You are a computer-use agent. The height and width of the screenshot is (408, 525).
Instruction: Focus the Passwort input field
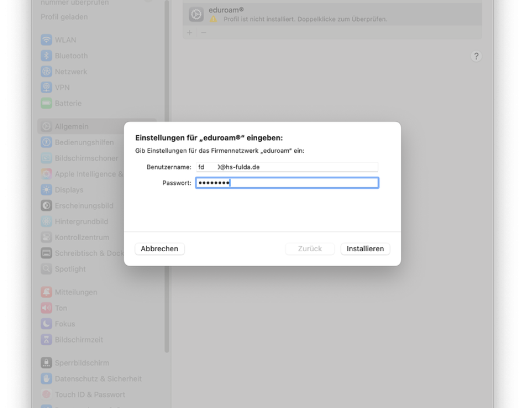[287, 183]
